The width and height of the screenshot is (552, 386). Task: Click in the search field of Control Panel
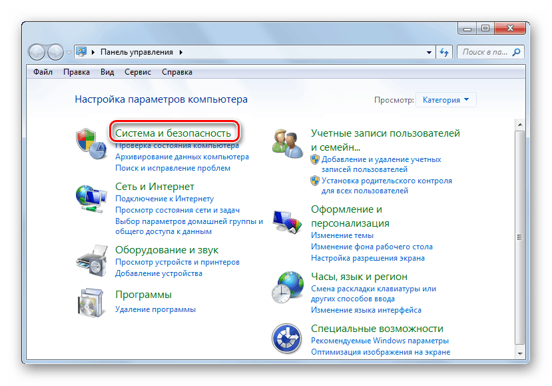pyautogui.click(x=484, y=52)
